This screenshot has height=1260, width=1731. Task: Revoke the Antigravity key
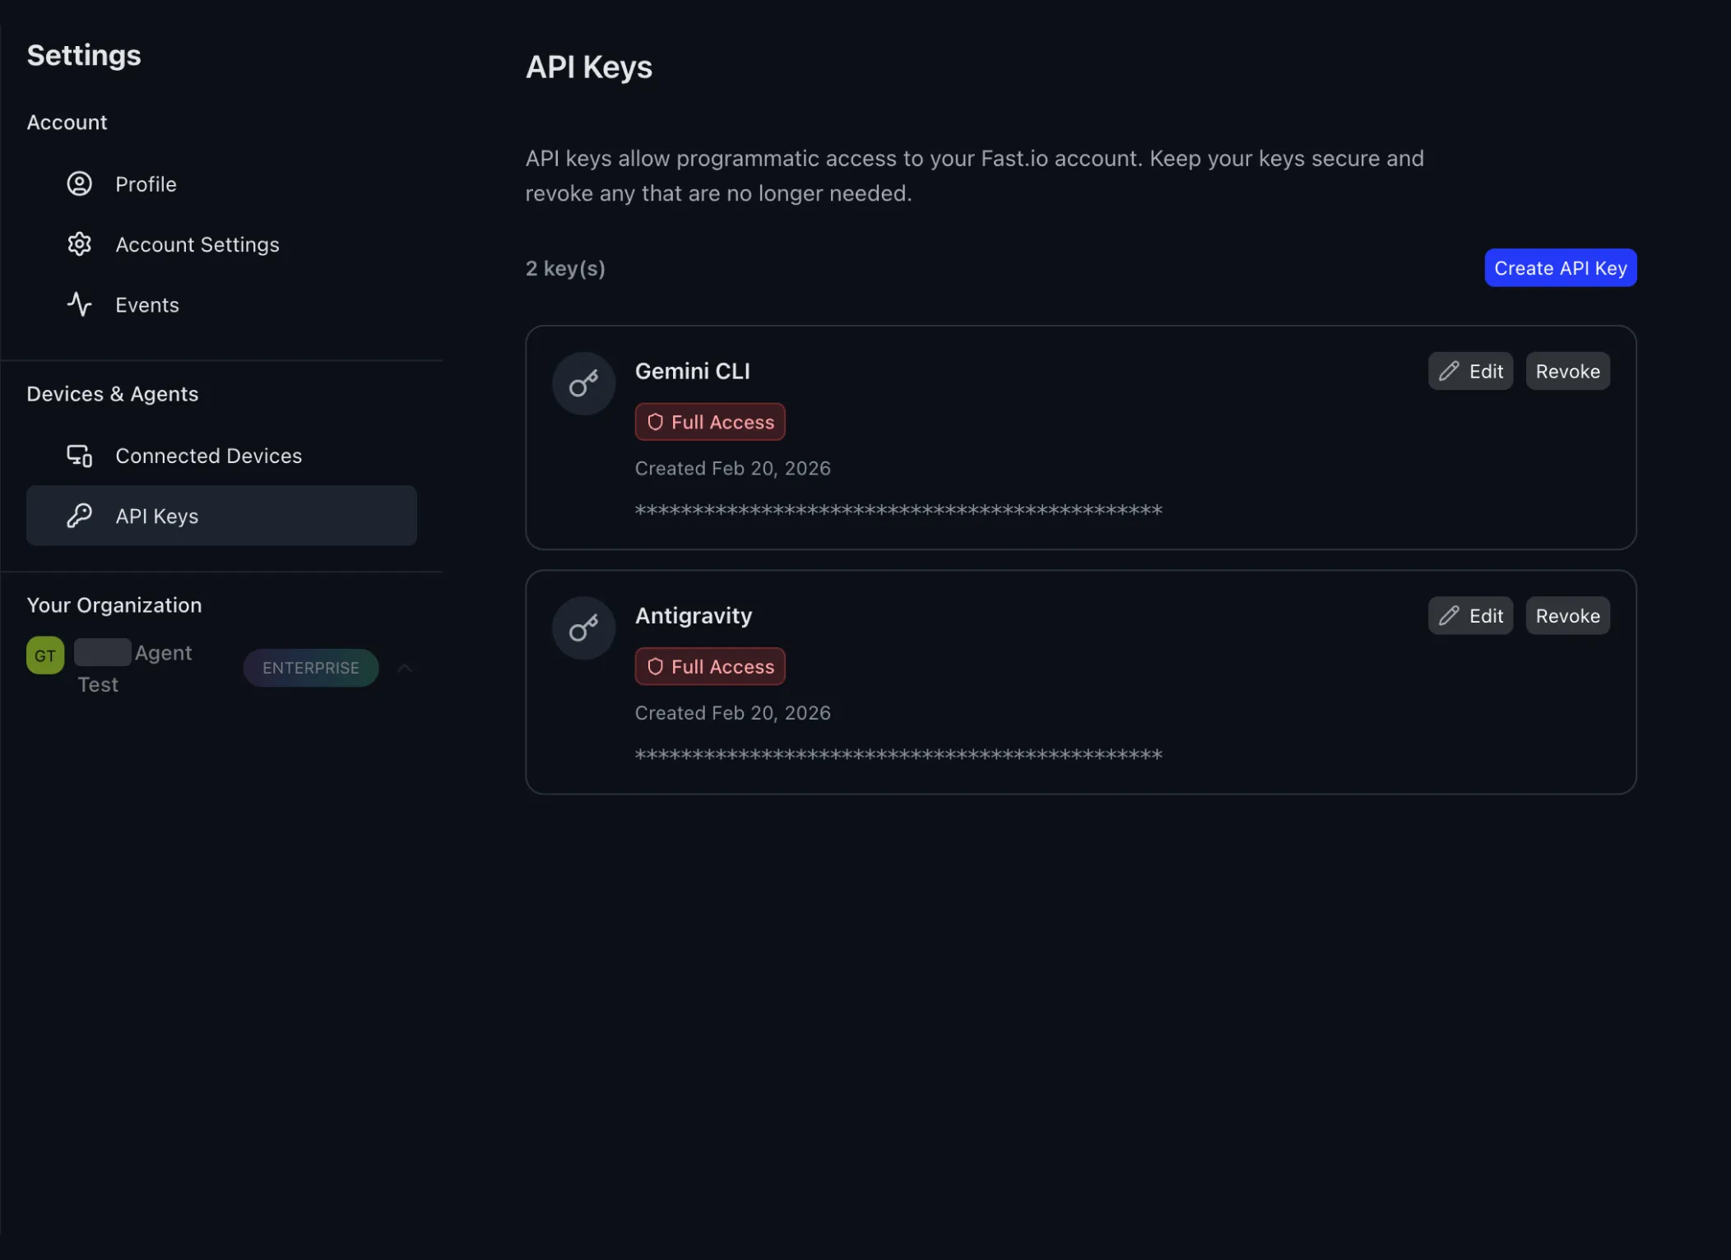click(x=1566, y=615)
